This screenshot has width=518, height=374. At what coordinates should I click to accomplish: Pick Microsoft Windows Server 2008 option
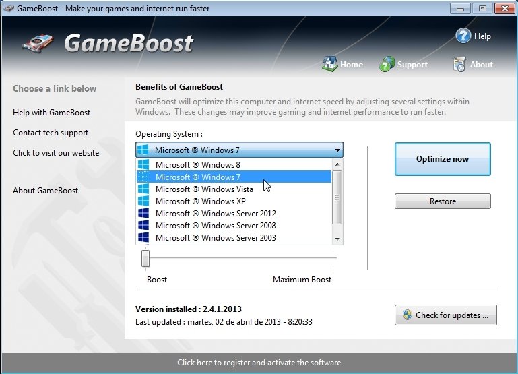coord(234,225)
